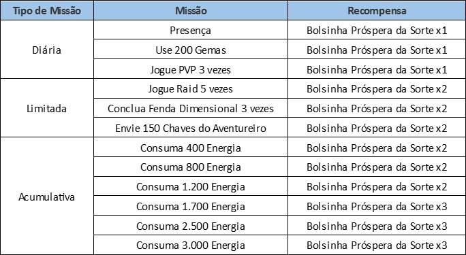Click the Tipo de Missão column header
The width and height of the screenshot is (466, 255).
point(47,10)
